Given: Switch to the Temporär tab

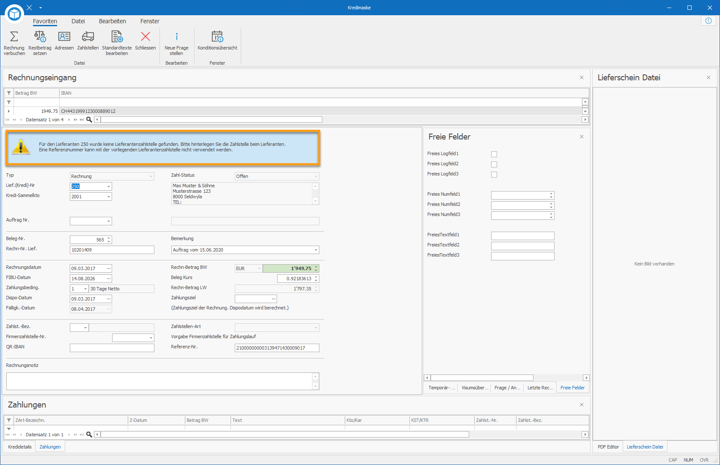Looking at the screenshot, I should 442,388.
